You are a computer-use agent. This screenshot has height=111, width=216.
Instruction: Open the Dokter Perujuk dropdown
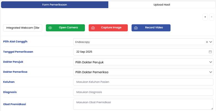143,62
